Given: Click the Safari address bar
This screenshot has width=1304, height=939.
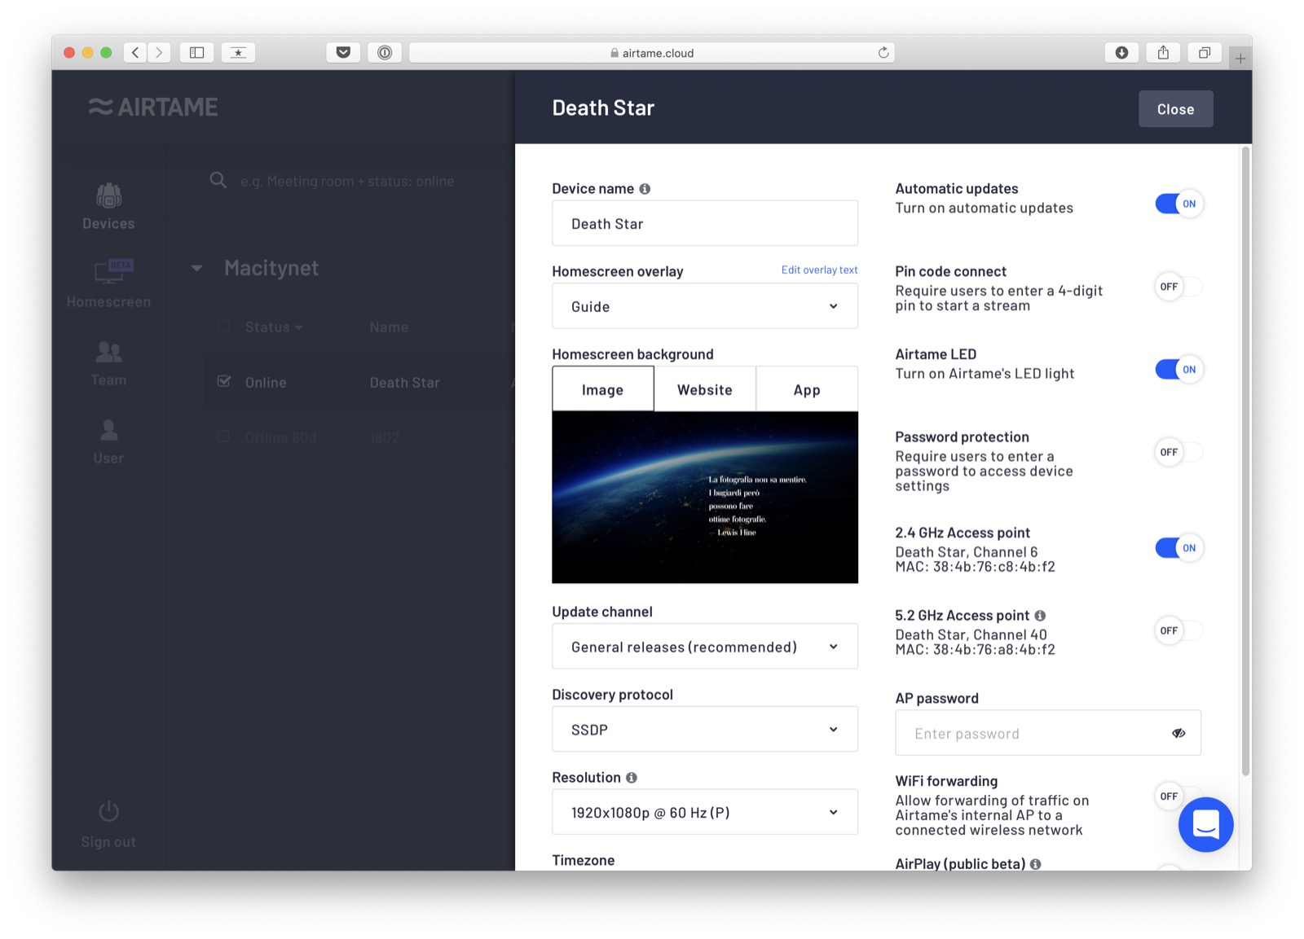Looking at the screenshot, I should [x=652, y=53].
